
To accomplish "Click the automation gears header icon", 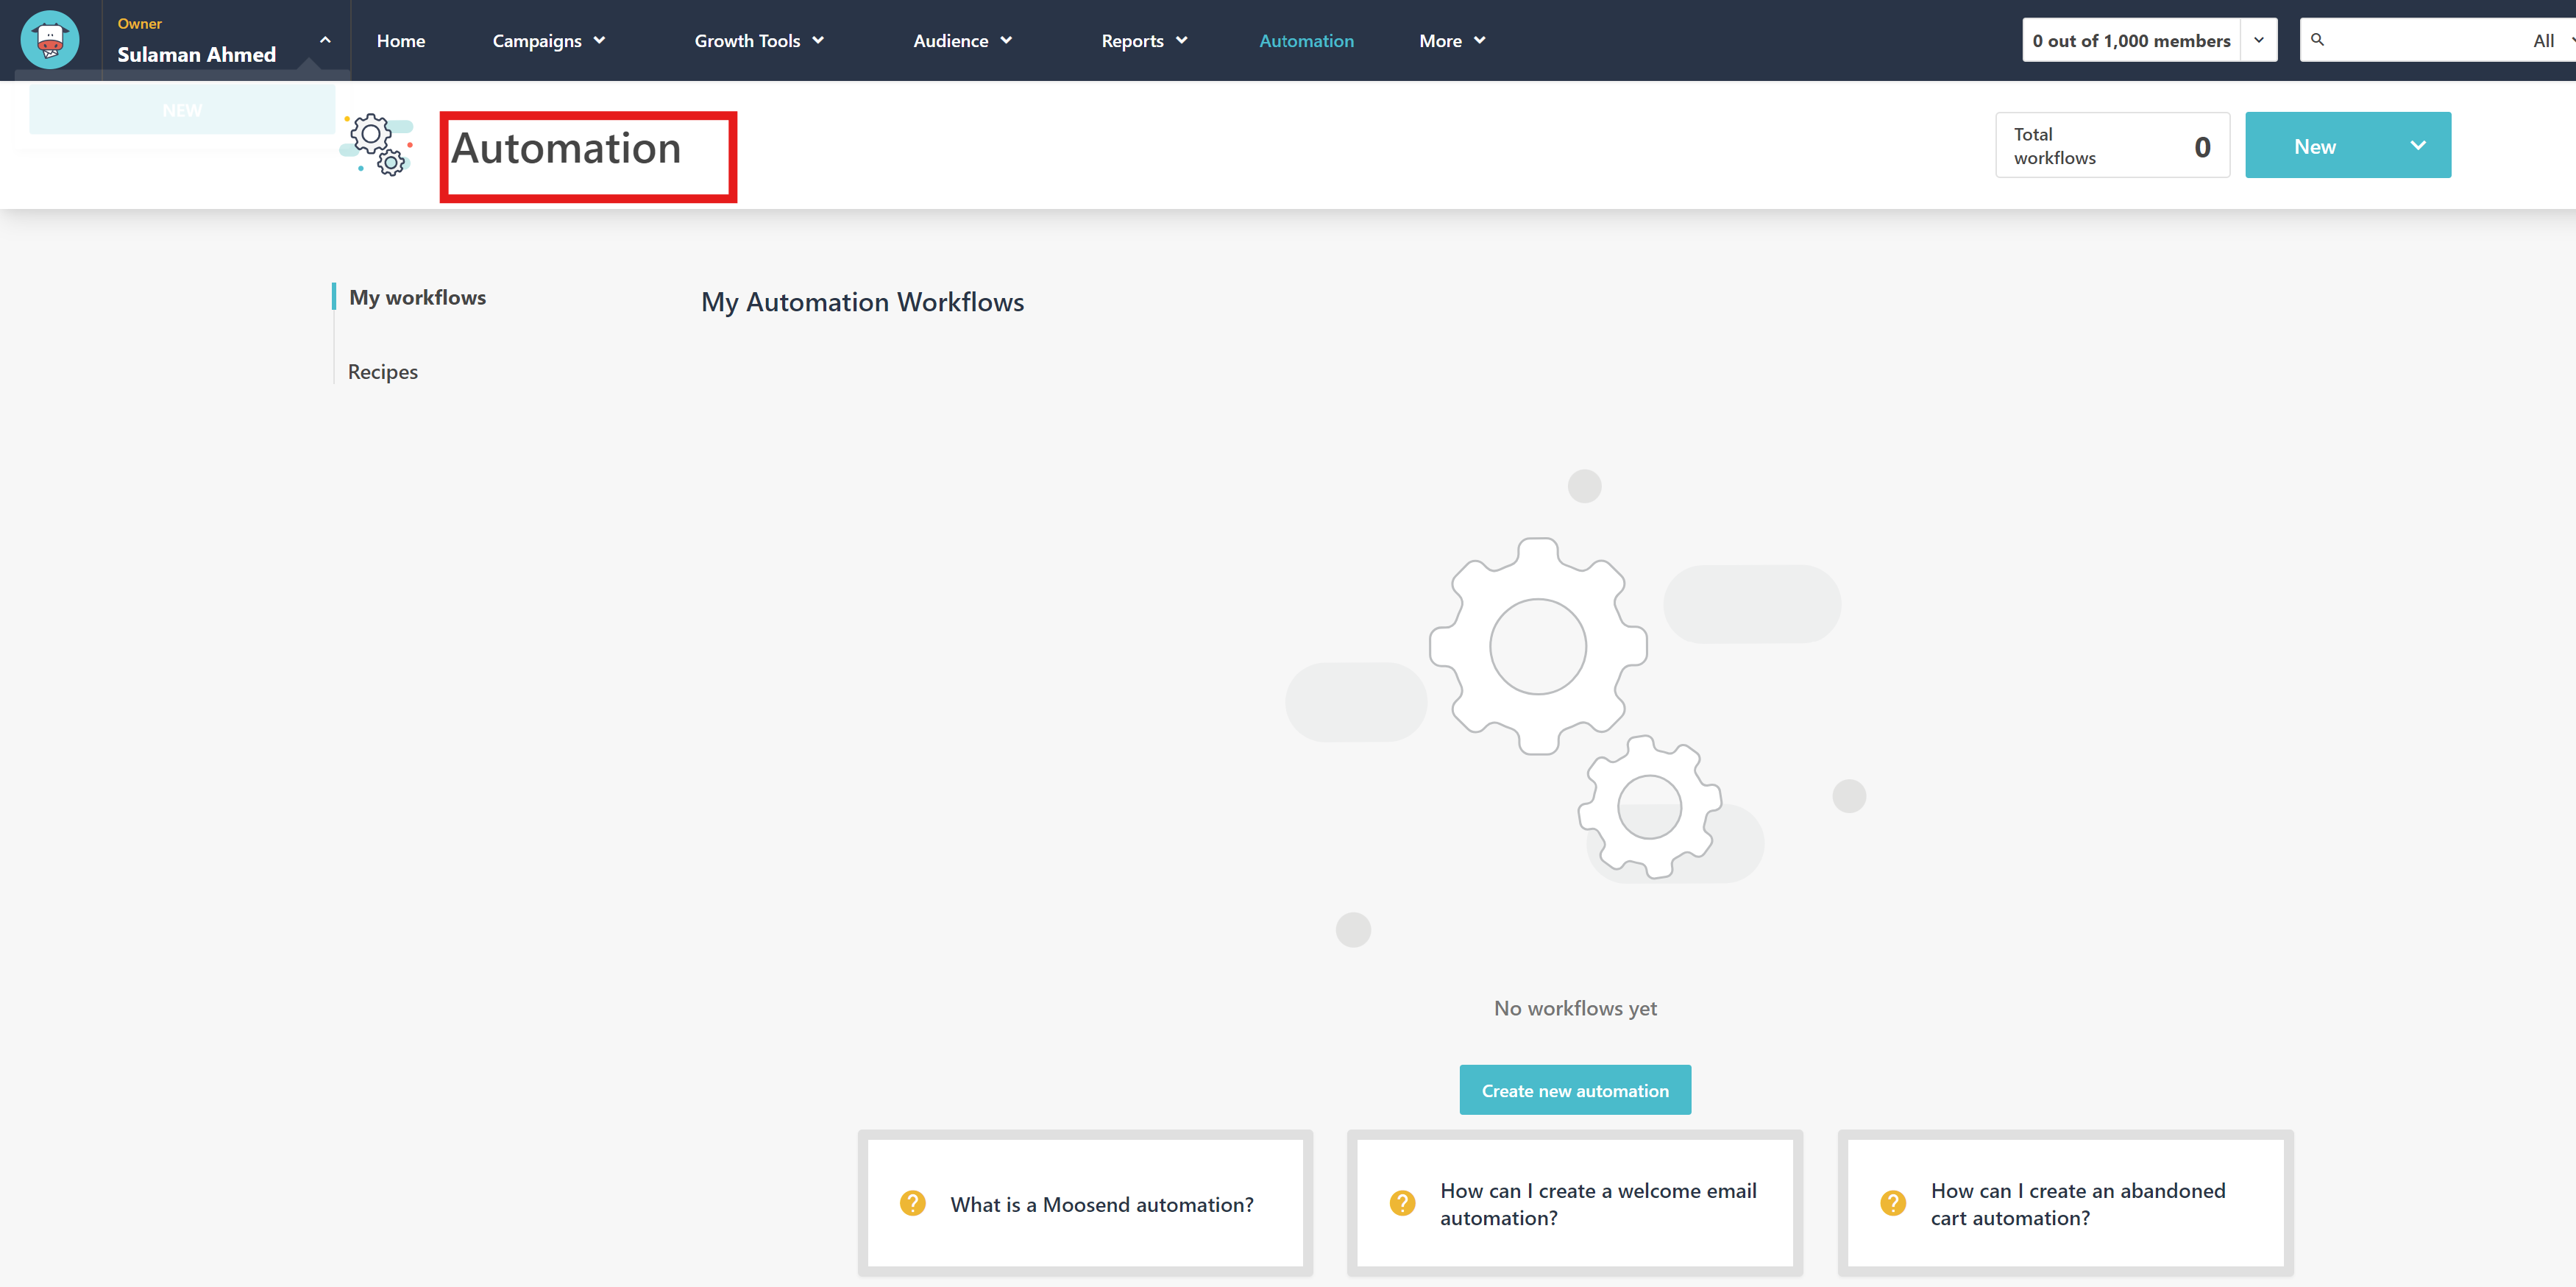I will pyautogui.click(x=377, y=146).
